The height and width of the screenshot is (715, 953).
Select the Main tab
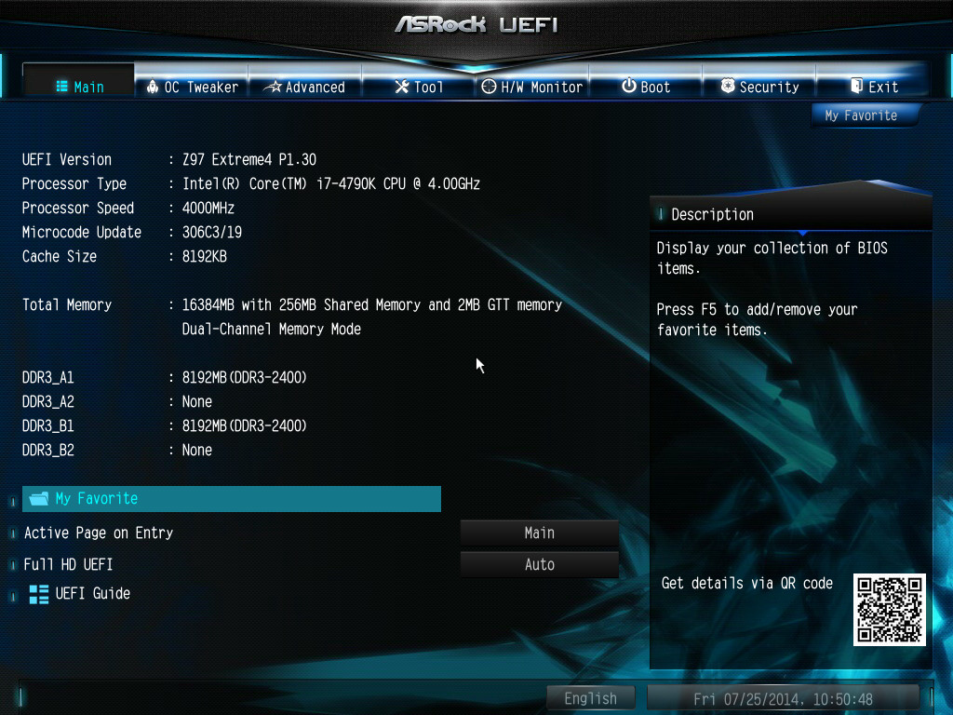78,82
